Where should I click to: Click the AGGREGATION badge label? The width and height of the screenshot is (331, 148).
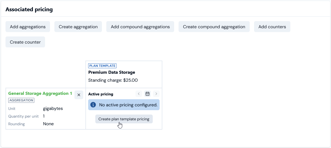(21, 100)
